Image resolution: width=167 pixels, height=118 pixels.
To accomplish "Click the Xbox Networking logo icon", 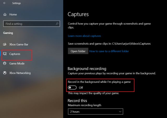I will pyautogui.click(x=5, y=73).
